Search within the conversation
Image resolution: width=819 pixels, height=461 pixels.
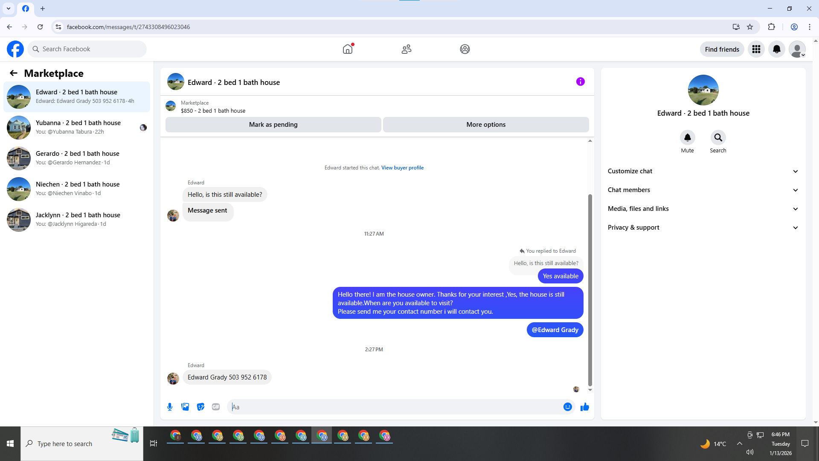coord(718,137)
